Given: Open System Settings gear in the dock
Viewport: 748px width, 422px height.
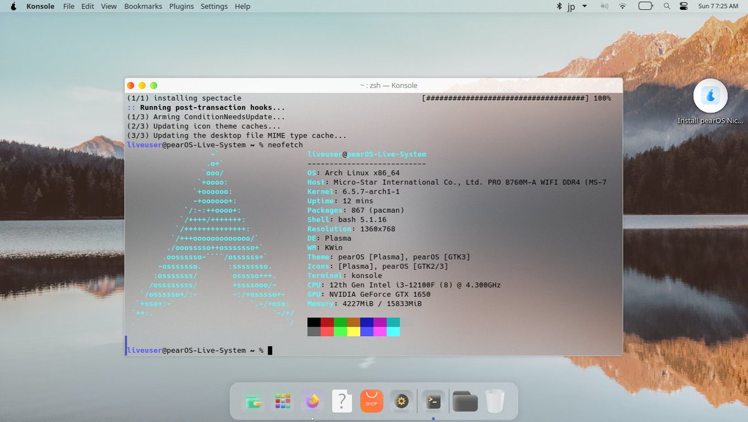Looking at the screenshot, I should pyautogui.click(x=401, y=401).
